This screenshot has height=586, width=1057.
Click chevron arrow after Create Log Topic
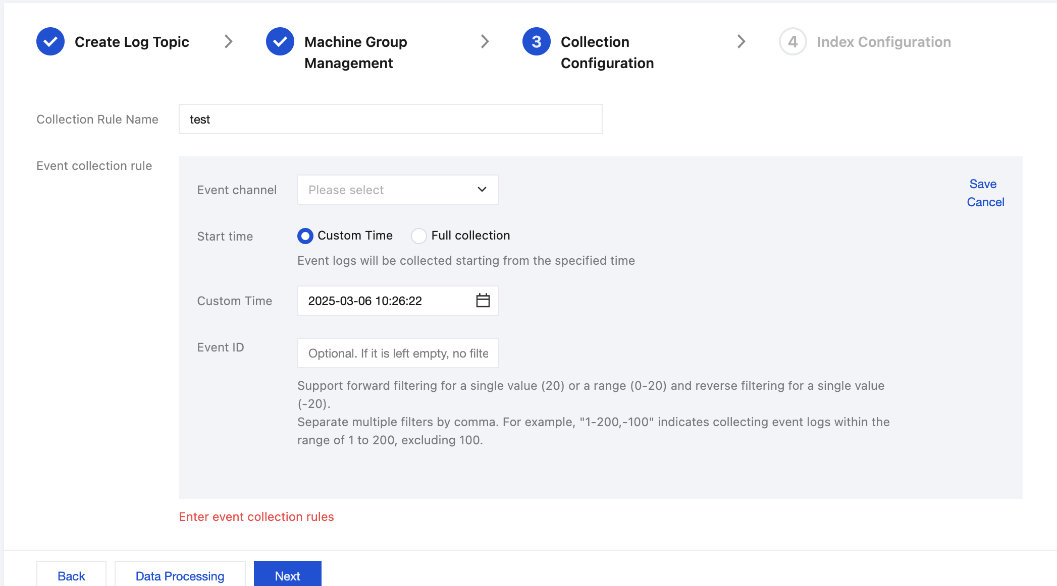pyautogui.click(x=229, y=41)
